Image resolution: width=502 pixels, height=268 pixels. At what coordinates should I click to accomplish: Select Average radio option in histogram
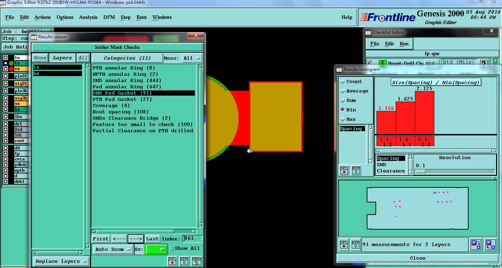pos(342,91)
